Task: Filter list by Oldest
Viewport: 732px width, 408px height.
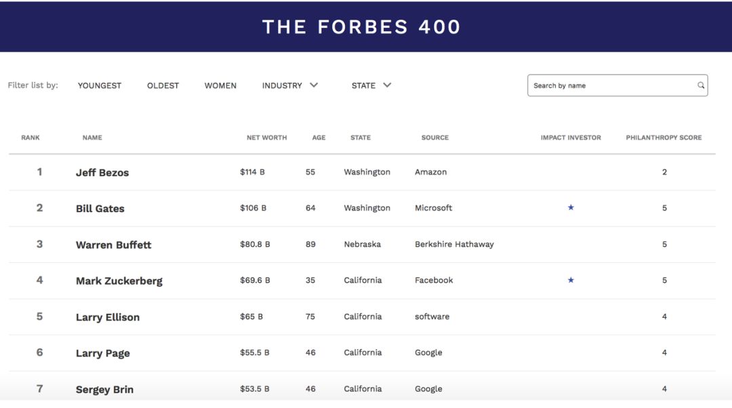Action: tap(163, 85)
